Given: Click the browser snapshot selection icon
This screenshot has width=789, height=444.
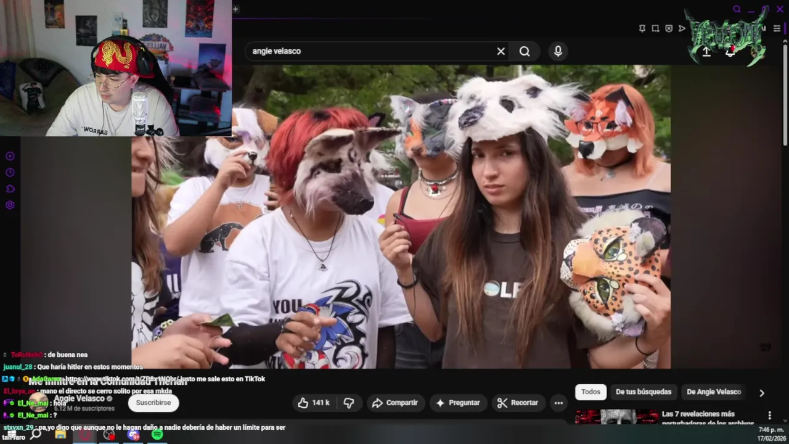Looking at the screenshot, I should click(655, 28).
